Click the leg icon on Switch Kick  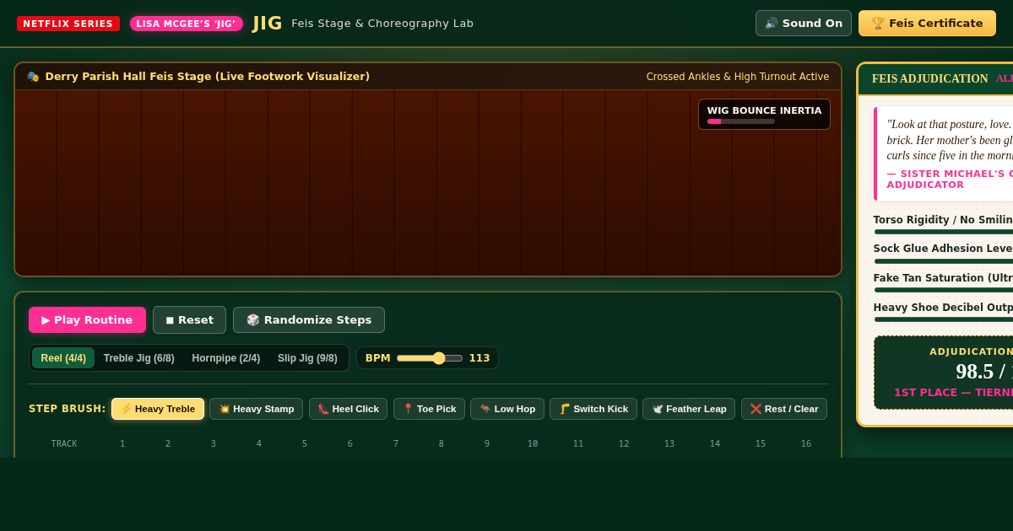click(x=565, y=409)
